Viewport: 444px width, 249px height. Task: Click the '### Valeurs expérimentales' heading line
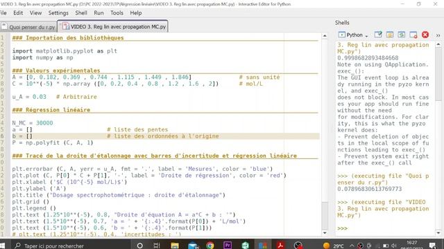(56, 71)
